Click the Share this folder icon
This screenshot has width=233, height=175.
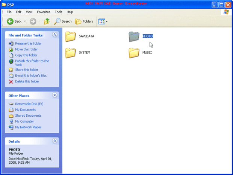click(x=11, y=70)
